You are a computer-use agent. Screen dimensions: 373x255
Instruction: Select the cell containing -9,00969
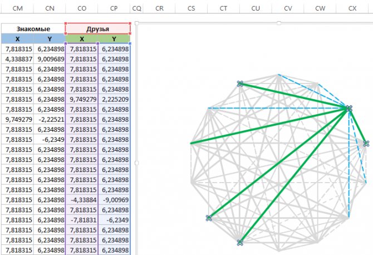[114, 199]
